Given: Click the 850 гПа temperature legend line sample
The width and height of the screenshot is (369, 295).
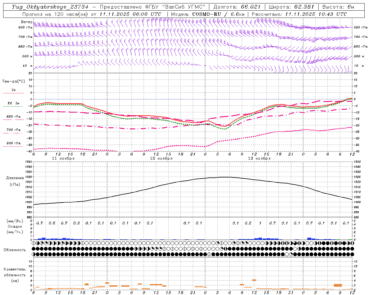Looking at the screenshot, I should (13, 120).
